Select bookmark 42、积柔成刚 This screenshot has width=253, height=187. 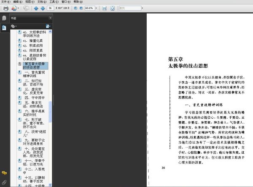coord(32,45)
